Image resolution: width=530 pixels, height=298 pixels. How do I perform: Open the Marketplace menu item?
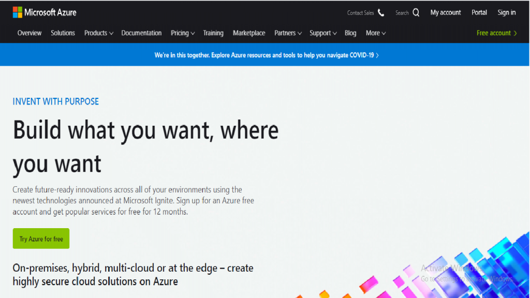(x=249, y=33)
